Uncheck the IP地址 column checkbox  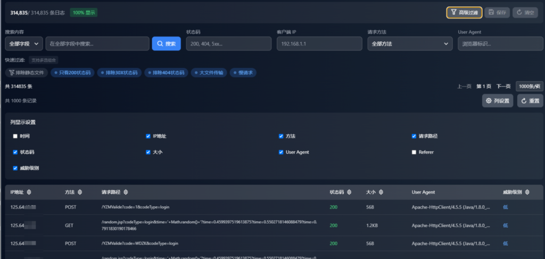[x=148, y=136]
